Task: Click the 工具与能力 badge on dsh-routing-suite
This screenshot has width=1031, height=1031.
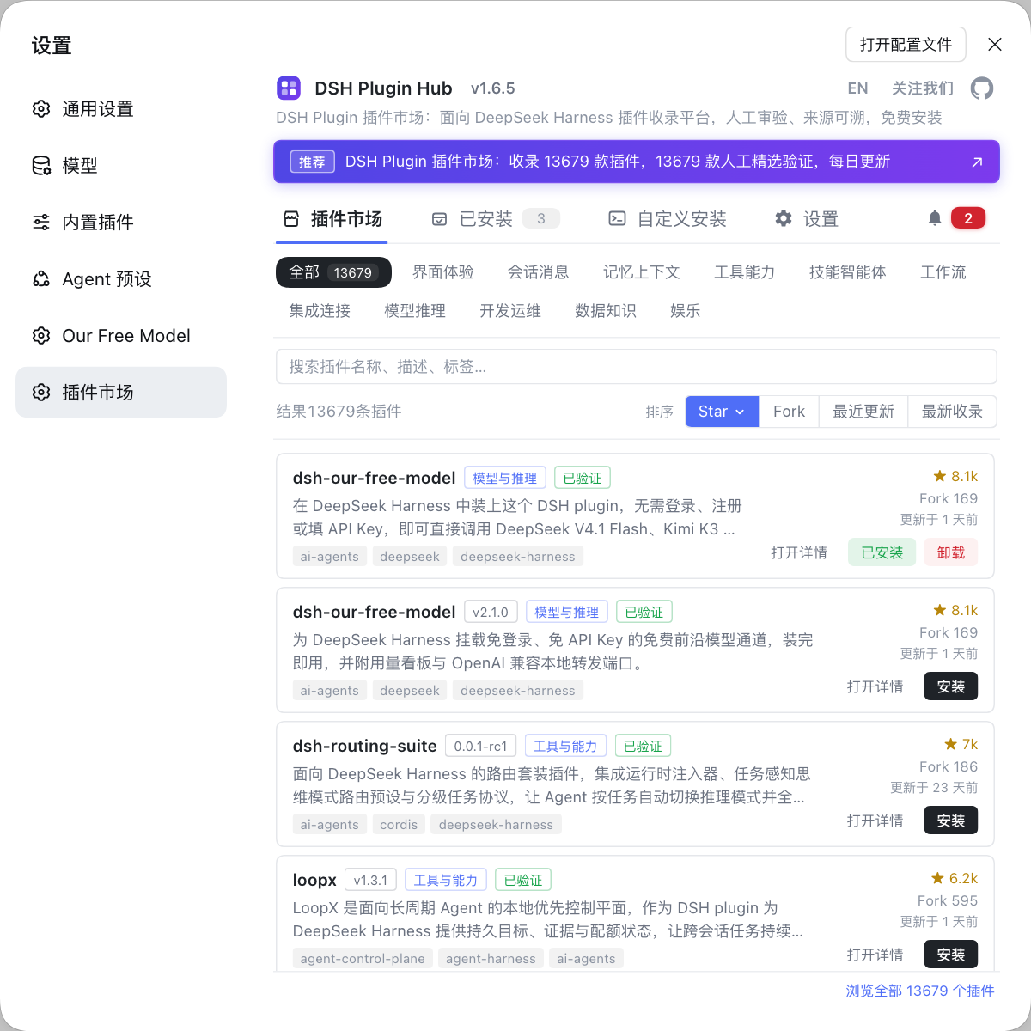Action: click(x=565, y=746)
